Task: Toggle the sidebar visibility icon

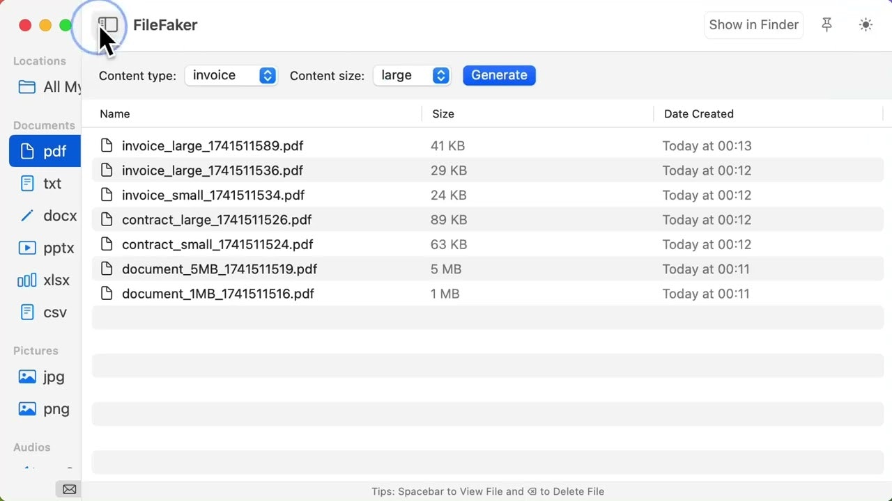Action: [x=108, y=24]
